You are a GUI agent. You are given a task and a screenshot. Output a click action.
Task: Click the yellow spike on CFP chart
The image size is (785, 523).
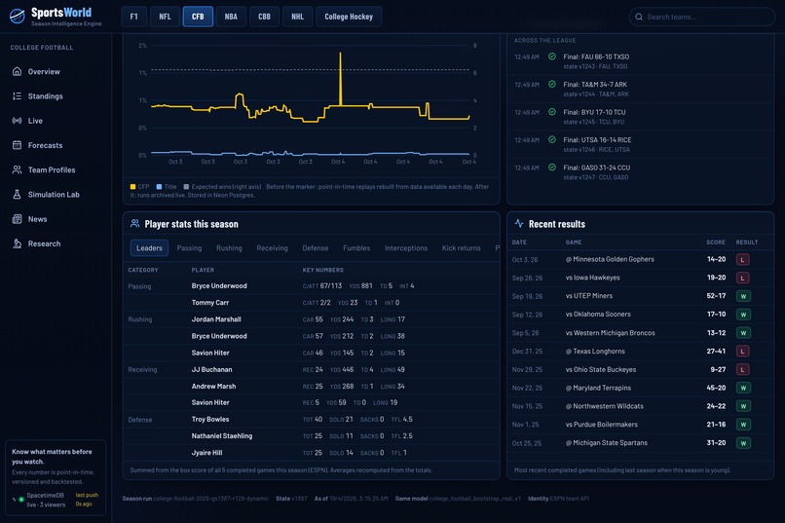click(x=341, y=78)
